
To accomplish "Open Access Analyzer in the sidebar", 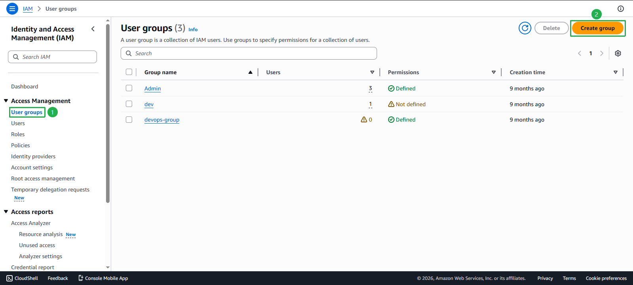I will pos(31,223).
